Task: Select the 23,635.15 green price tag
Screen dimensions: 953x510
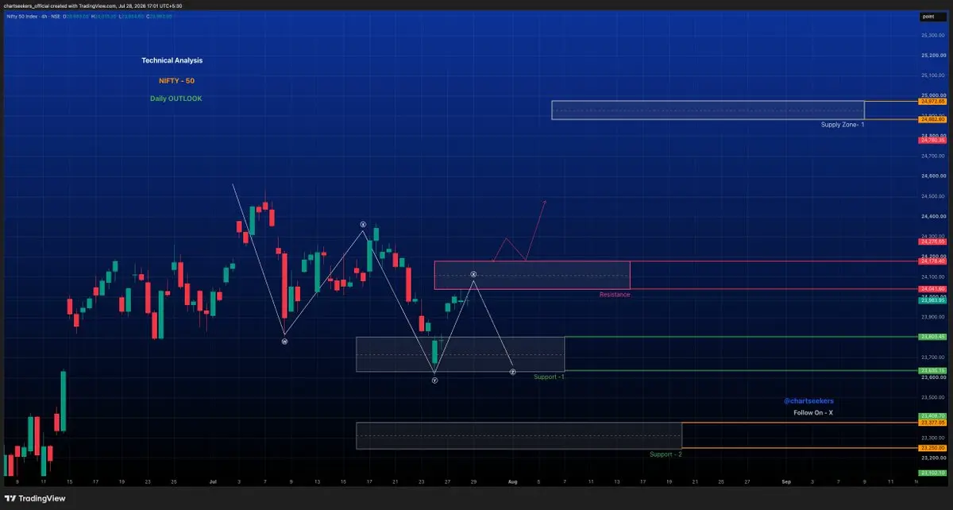Action: (932, 371)
